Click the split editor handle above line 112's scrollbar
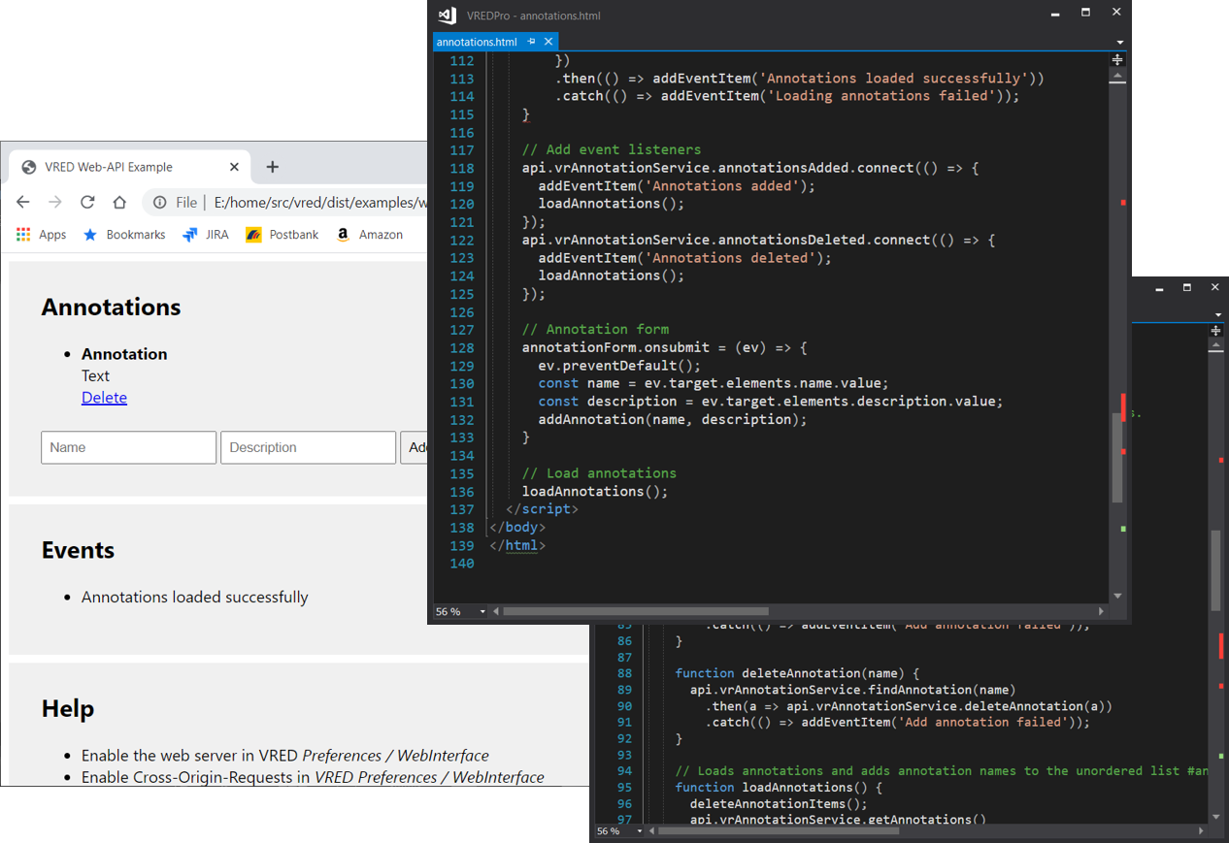Viewport: 1229px width, 843px height. click(x=1117, y=60)
